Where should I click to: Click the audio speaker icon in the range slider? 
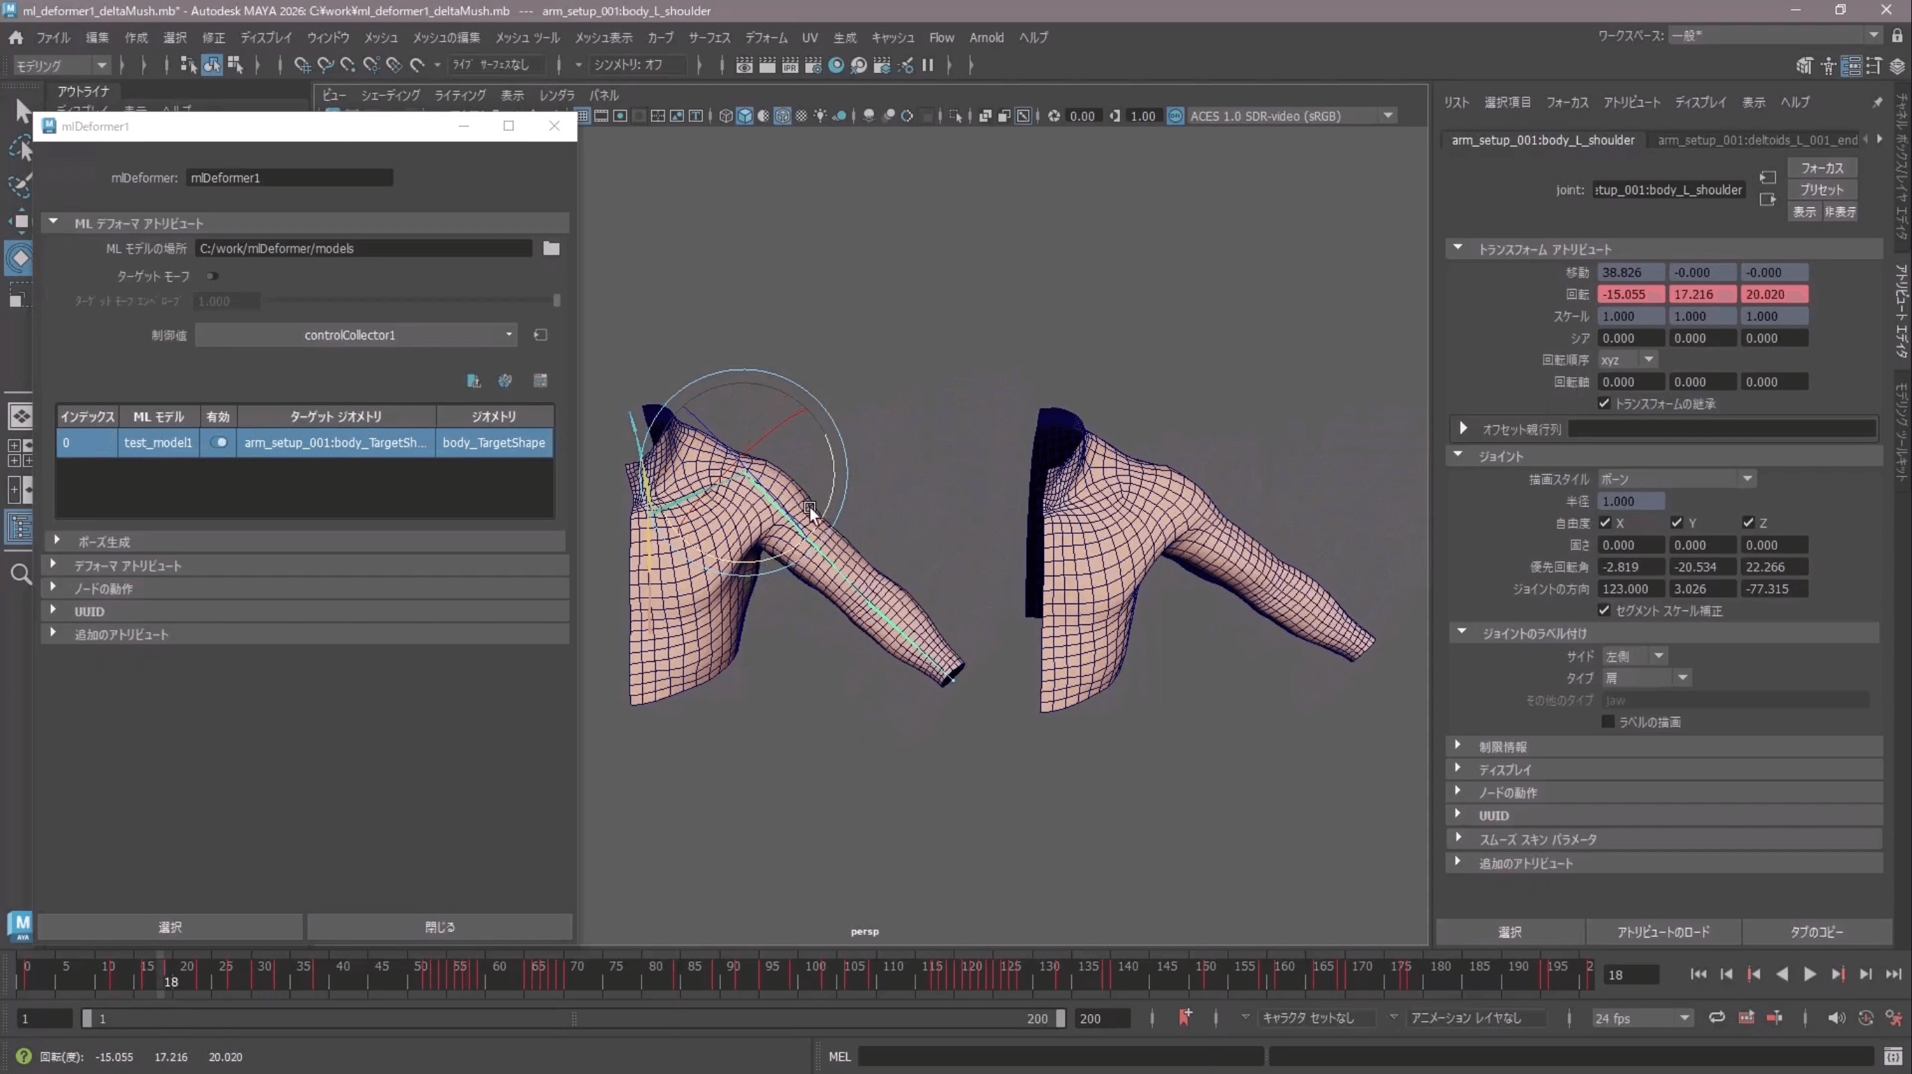click(x=1836, y=1018)
